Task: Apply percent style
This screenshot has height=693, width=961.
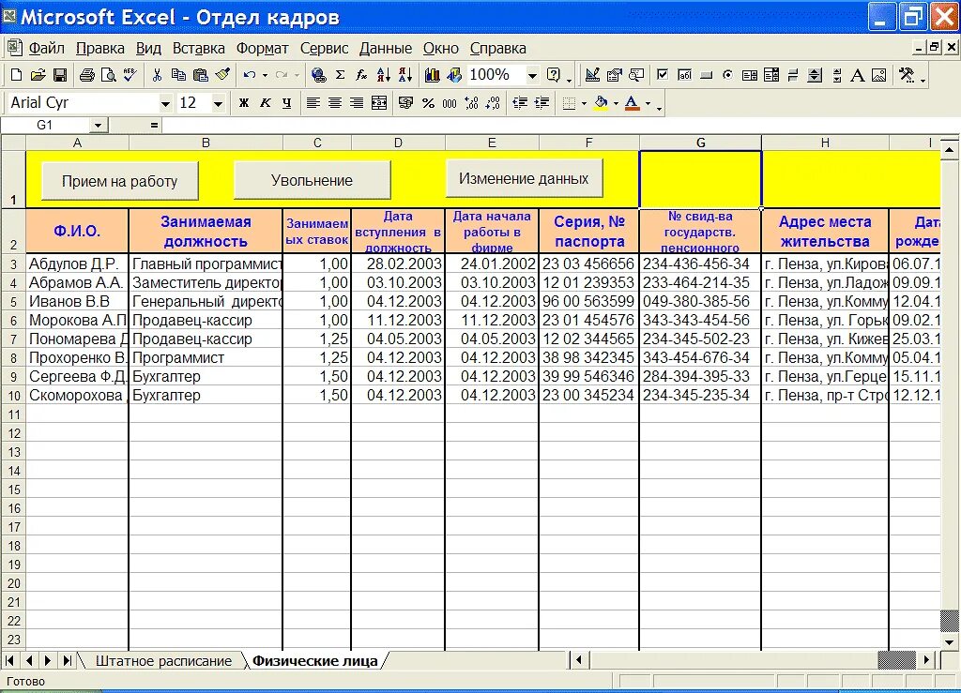Action: coord(428,103)
